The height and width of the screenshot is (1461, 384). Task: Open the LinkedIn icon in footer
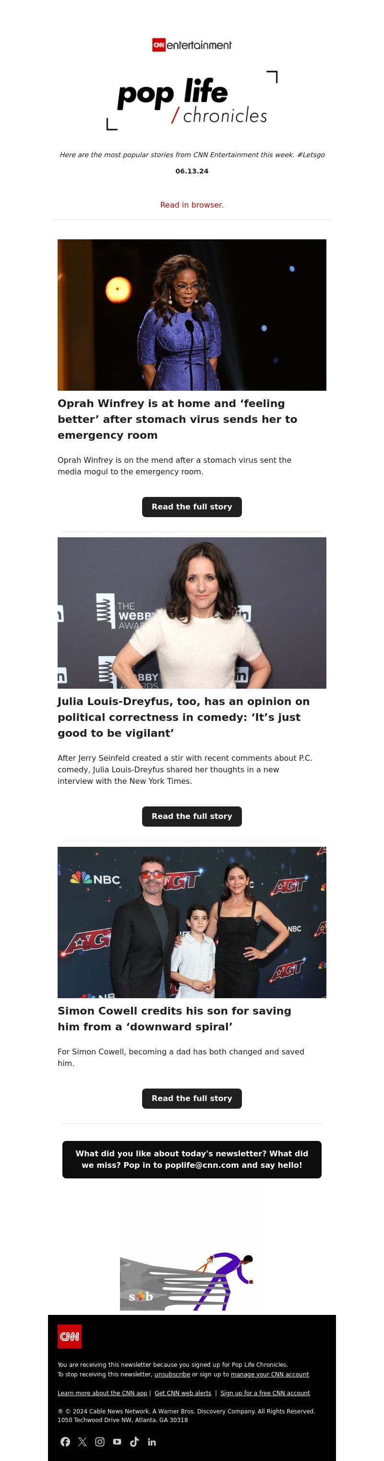[152, 1441]
